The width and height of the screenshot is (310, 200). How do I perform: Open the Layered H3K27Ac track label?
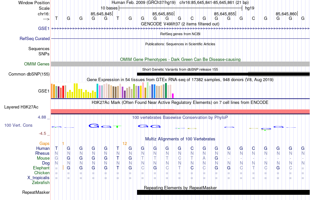(21, 107)
